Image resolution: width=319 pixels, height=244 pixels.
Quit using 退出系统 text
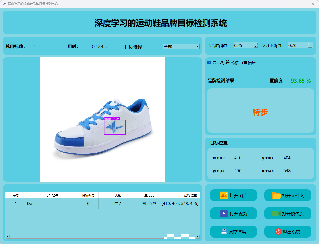292,232
